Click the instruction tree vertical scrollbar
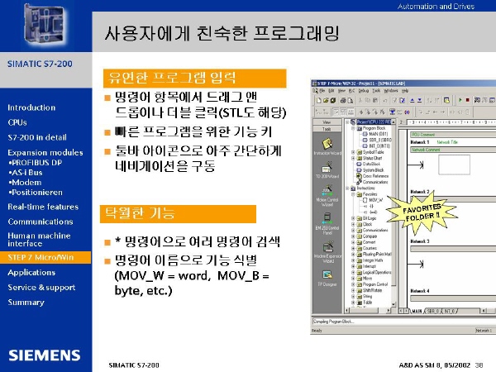The image size is (496, 372). coord(393,215)
